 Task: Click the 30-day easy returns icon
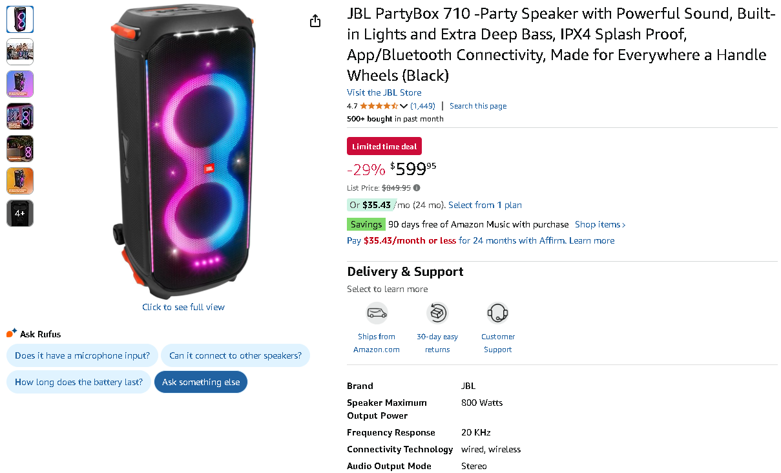pos(437,313)
